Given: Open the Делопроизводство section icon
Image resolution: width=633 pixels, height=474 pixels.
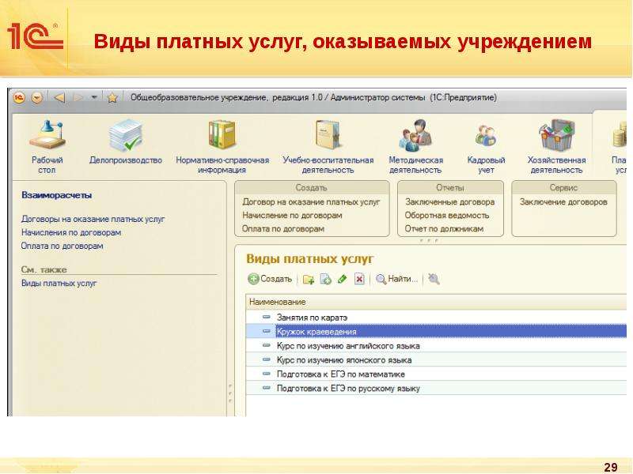Looking at the screenshot, I should click(x=126, y=135).
